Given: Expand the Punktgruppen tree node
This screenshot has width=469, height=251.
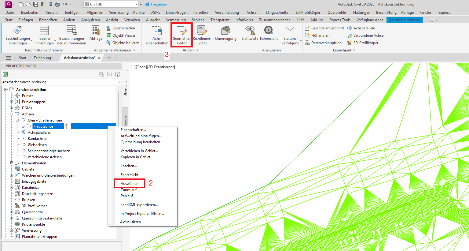Looking at the screenshot, I should (x=12, y=102).
